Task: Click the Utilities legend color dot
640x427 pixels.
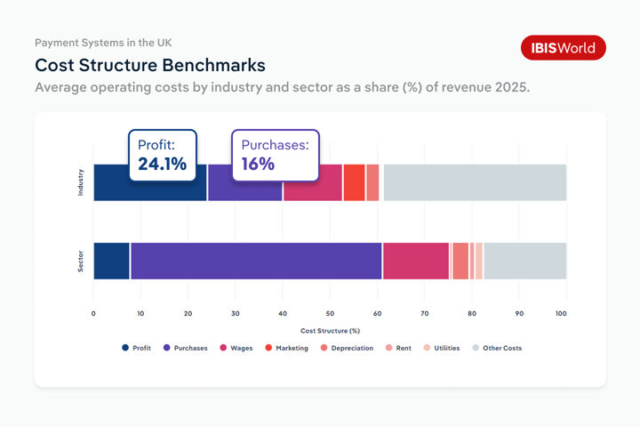Action: click(427, 348)
